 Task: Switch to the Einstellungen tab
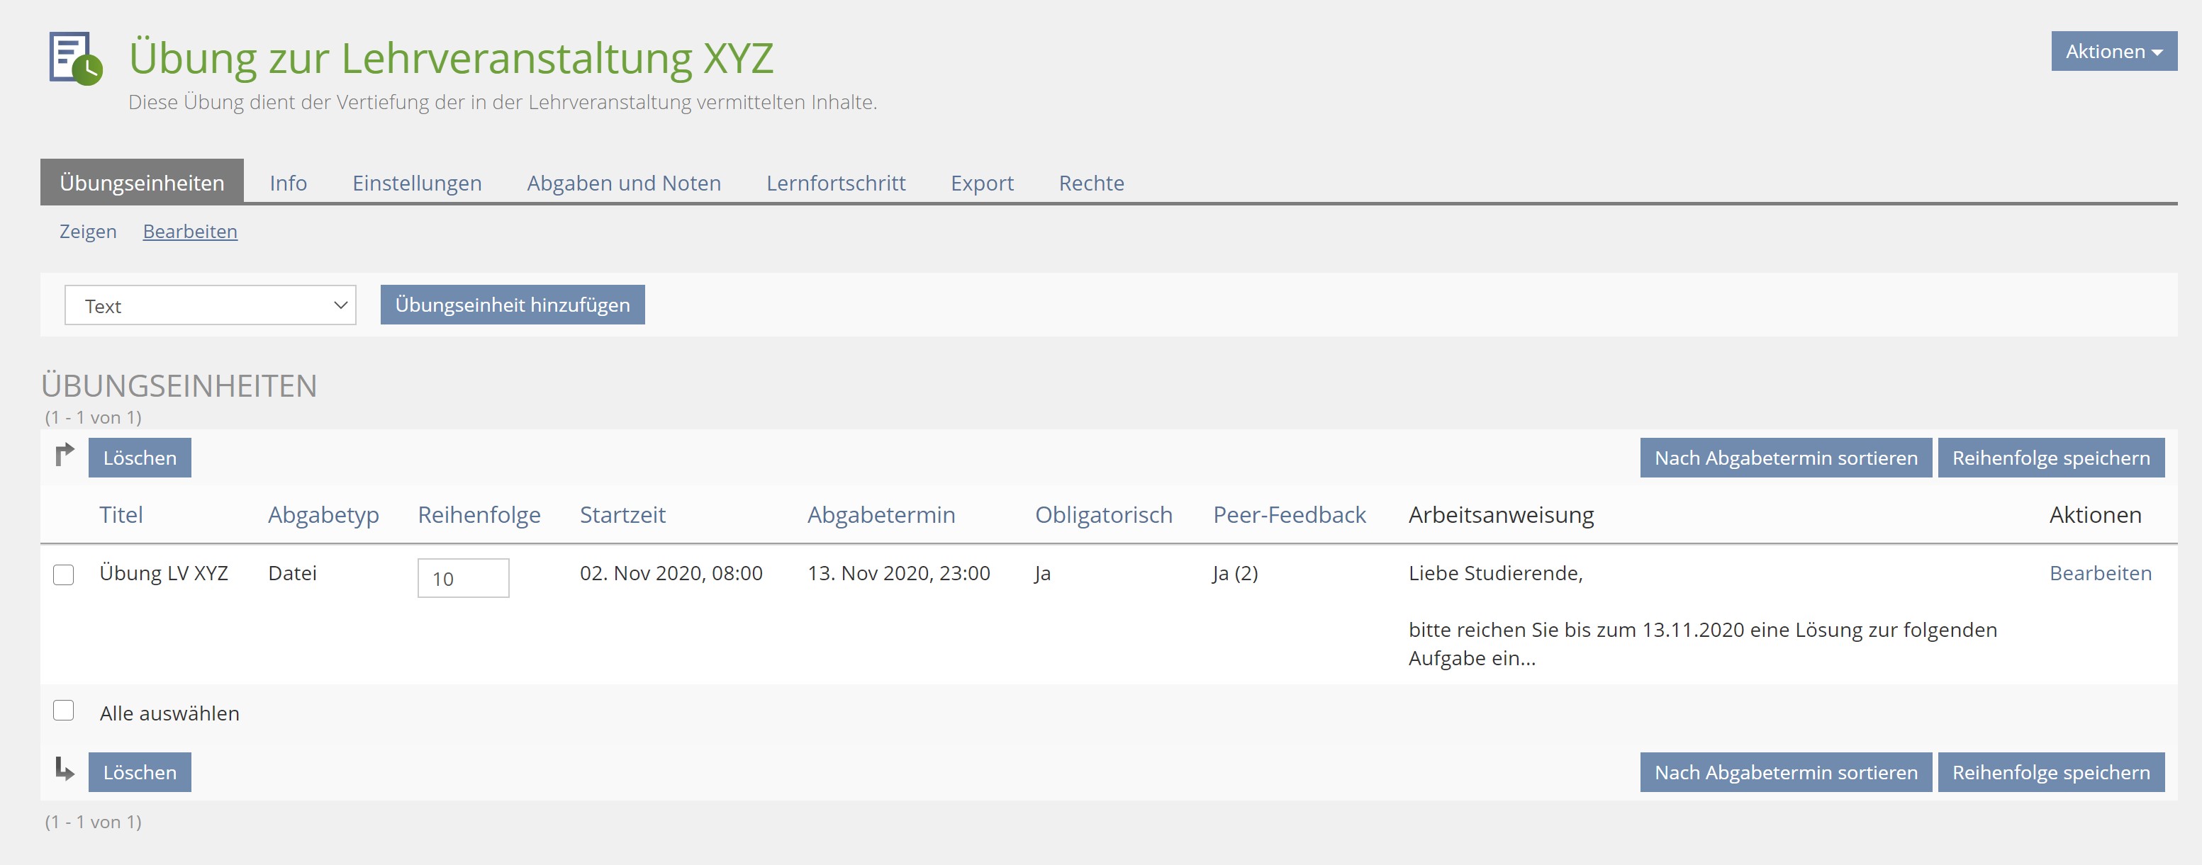(416, 183)
